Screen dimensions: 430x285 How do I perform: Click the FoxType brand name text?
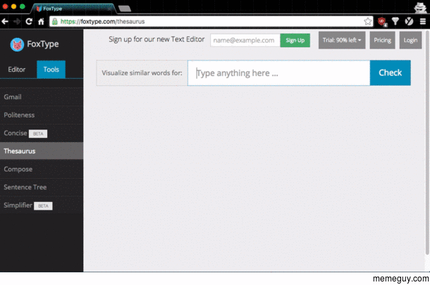pyautogui.click(x=43, y=44)
